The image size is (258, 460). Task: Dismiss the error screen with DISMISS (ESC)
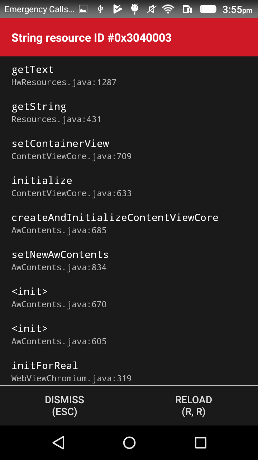tap(64, 405)
